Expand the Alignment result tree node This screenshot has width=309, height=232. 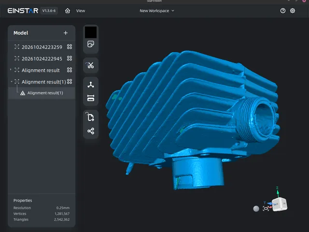11,70
